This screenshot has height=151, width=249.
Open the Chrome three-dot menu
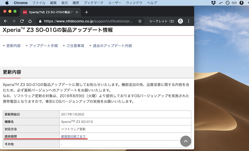pyautogui.click(x=189, y=21)
